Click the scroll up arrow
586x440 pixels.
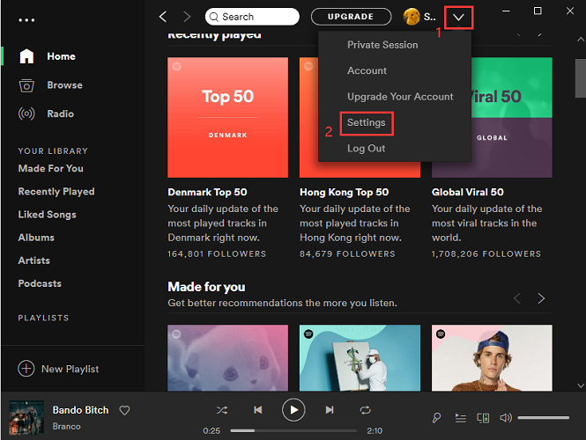[581, 40]
